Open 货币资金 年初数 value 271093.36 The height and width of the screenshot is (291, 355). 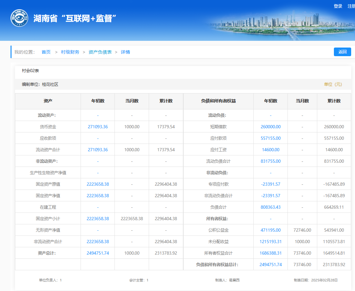pyautogui.click(x=98, y=127)
